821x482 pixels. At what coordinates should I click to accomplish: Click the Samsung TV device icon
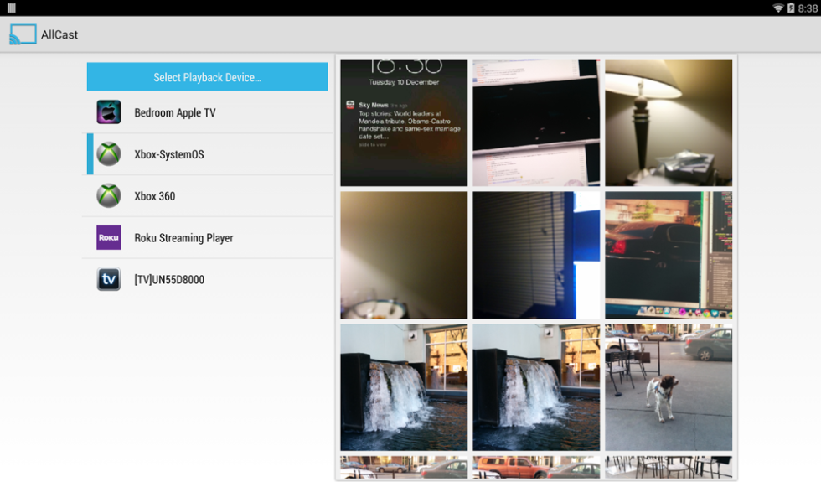[x=108, y=279]
